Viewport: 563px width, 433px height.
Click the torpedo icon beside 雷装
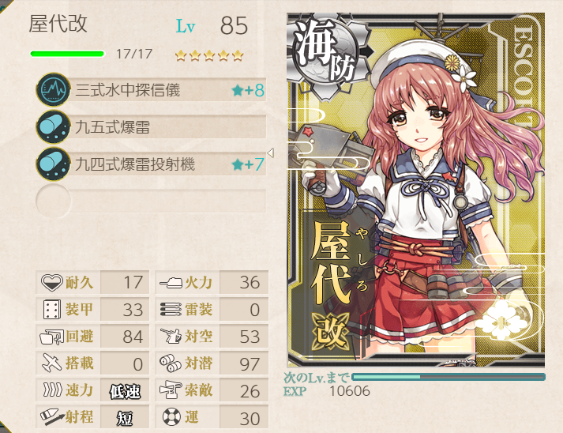(x=171, y=310)
